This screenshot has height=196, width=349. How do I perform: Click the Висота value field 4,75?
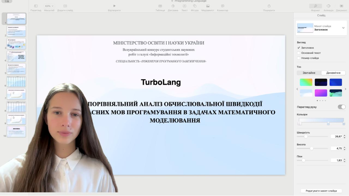(337, 148)
